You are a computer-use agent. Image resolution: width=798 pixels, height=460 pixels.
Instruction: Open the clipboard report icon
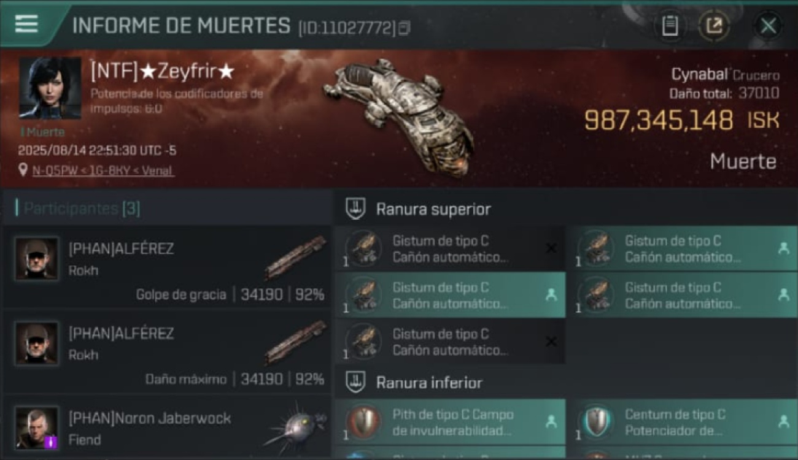(x=670, y=26)
